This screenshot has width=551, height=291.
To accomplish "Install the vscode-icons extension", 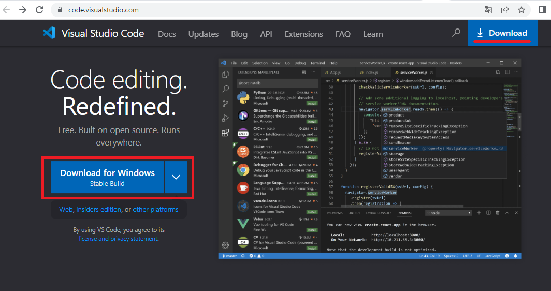I will tap(312, 212).
